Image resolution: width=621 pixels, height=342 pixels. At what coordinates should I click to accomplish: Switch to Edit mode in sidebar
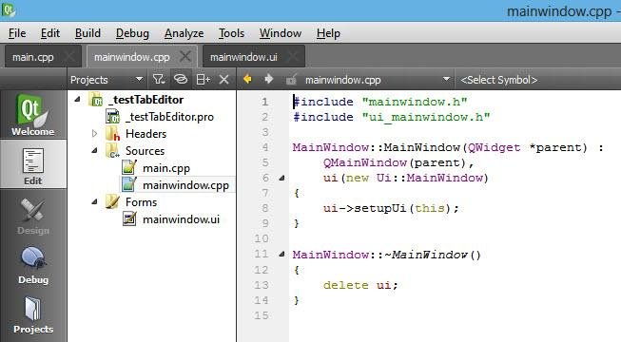pyautogui.click(x=33, y=163)
